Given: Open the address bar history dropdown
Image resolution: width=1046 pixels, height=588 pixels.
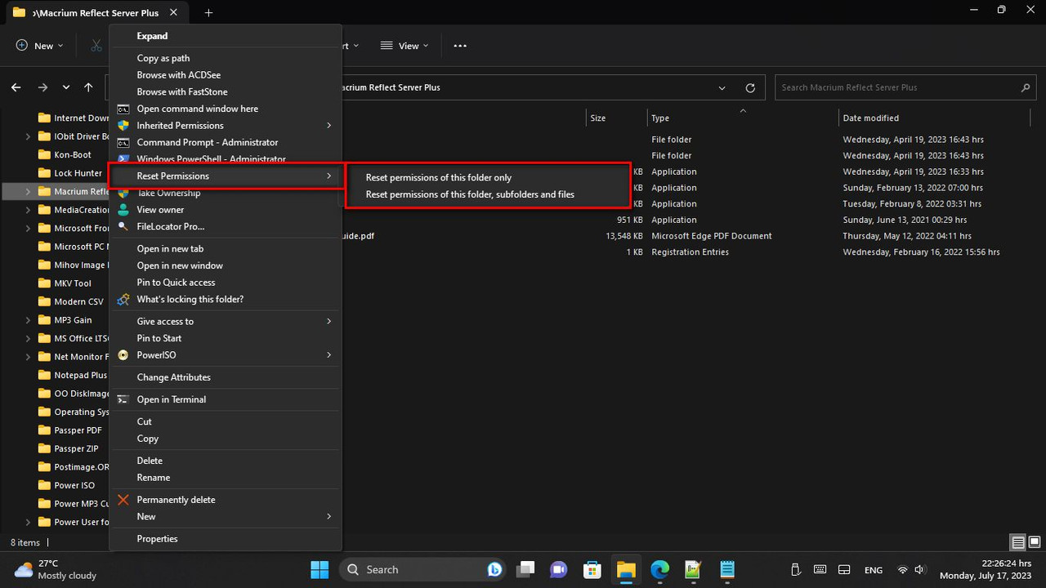Looking at the screenshot, I should coord(722,87).
